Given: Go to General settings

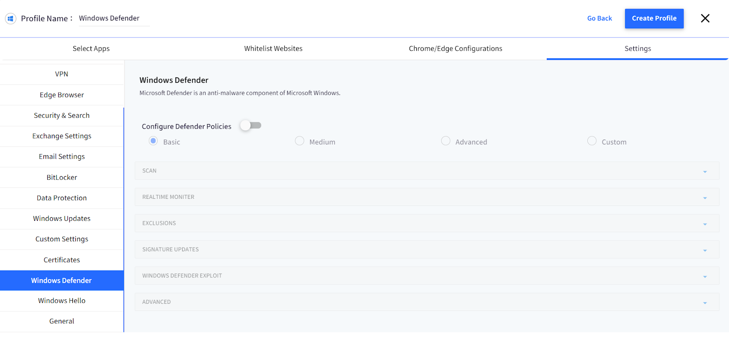Looking at the screenshot, I should pyautogui.click(x=62, y=322).
